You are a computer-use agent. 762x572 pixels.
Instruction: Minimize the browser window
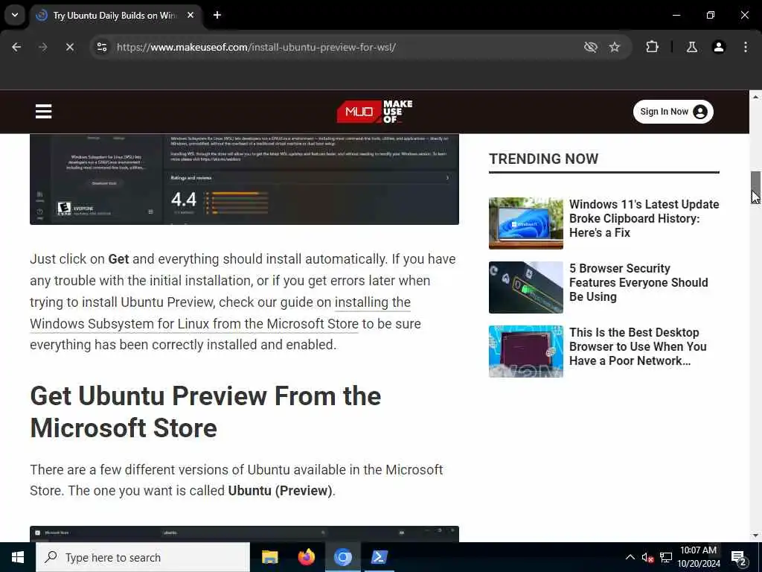click(676, 15)
